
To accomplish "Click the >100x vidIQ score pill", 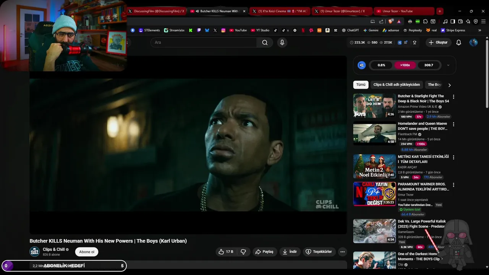I will (405, 65).
